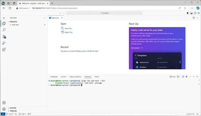
Task: Open the browser read aloud icon
Action: pos(179,8)
